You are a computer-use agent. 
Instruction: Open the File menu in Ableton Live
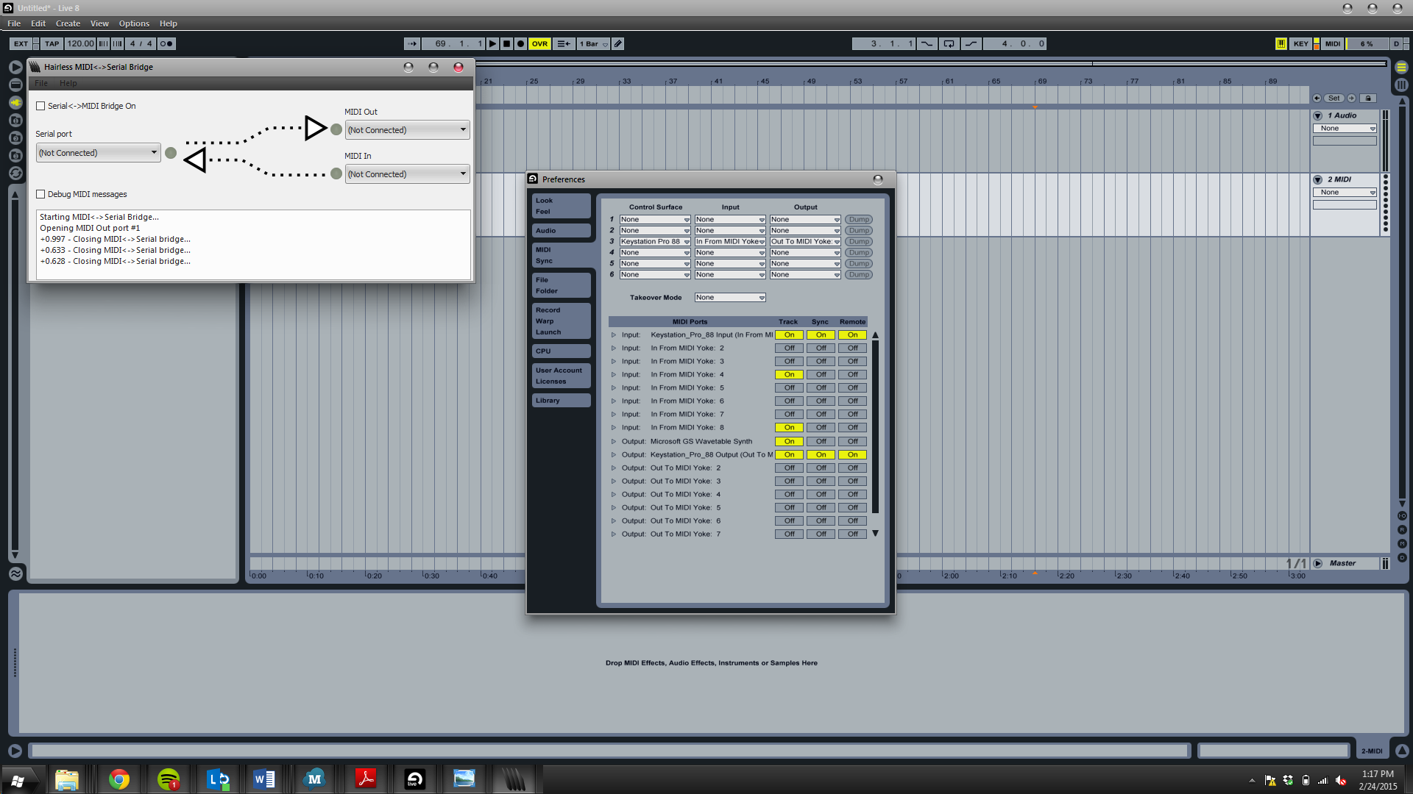14,24
